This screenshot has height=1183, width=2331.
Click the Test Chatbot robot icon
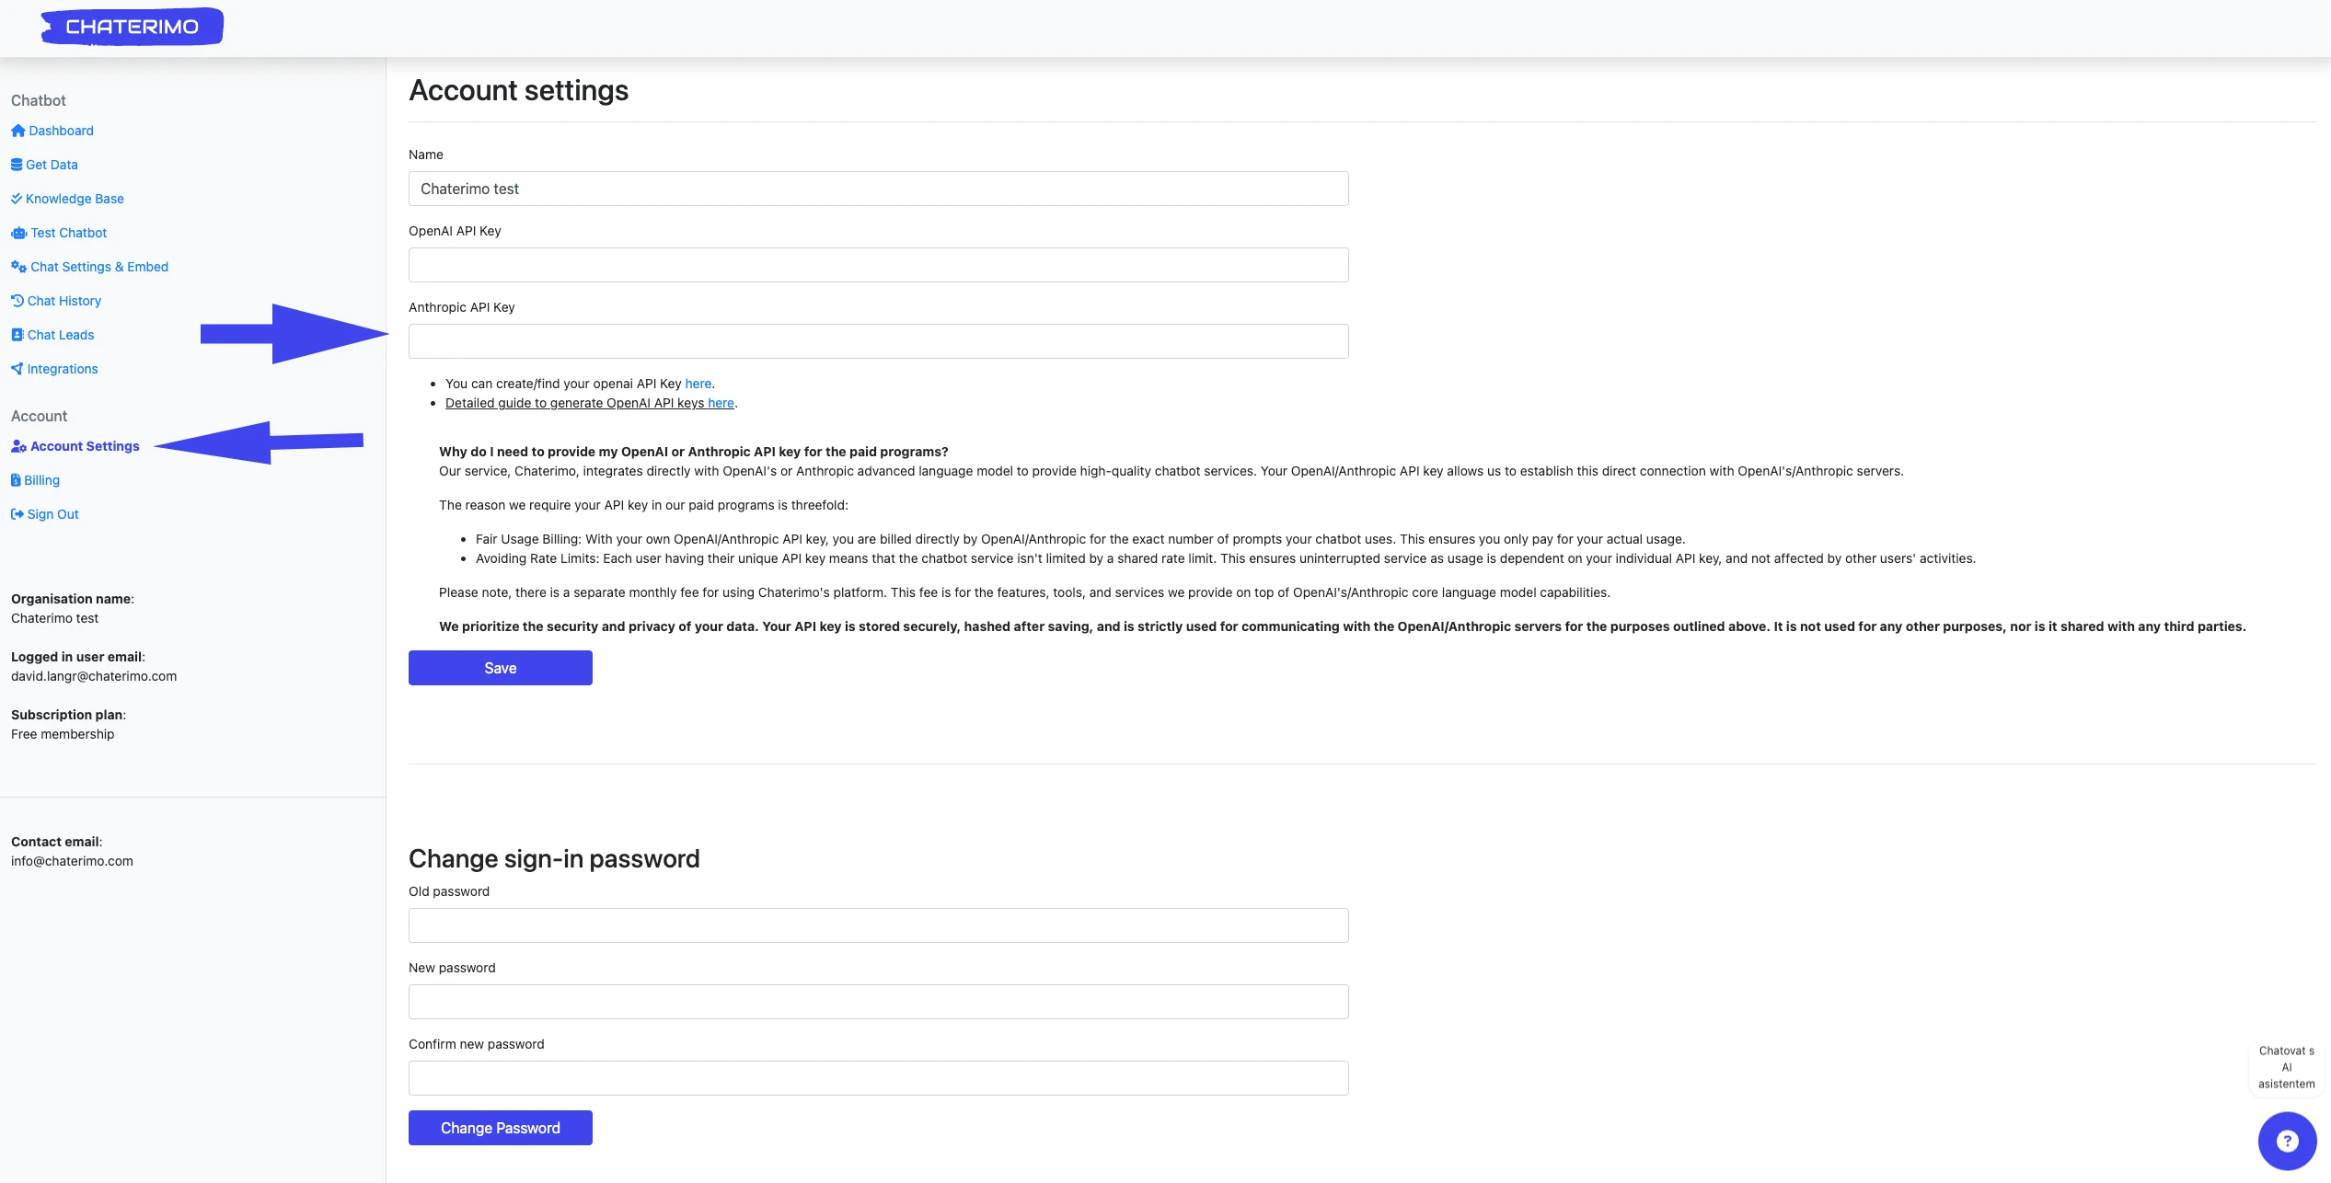click(x=18, y=233)
